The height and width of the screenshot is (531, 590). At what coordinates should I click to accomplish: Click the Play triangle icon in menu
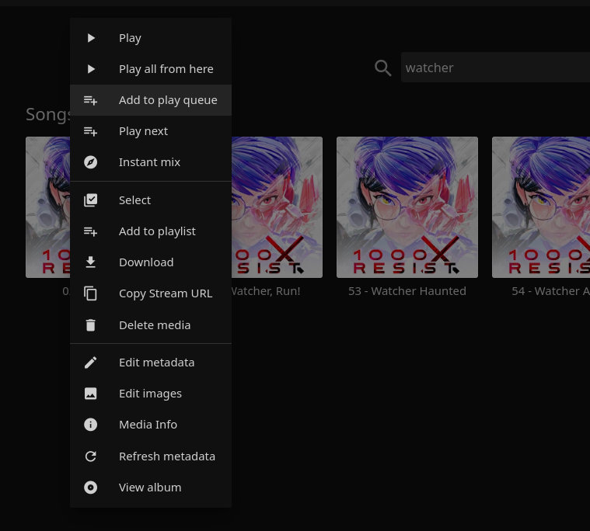click(x=91, y=38)
